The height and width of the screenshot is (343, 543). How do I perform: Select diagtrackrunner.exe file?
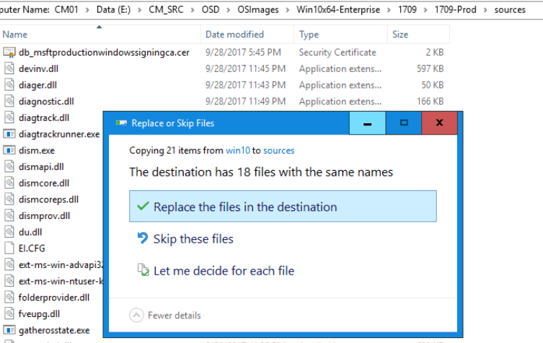(59, 134)
